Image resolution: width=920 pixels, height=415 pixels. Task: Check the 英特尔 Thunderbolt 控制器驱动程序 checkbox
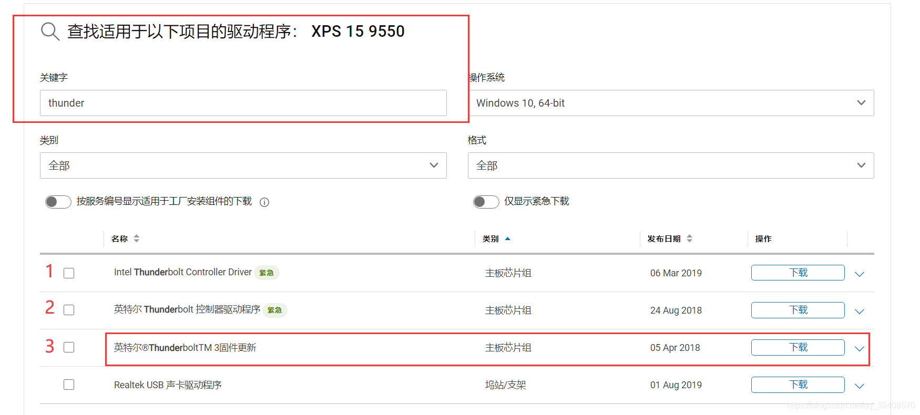click(x=69, y=310)
